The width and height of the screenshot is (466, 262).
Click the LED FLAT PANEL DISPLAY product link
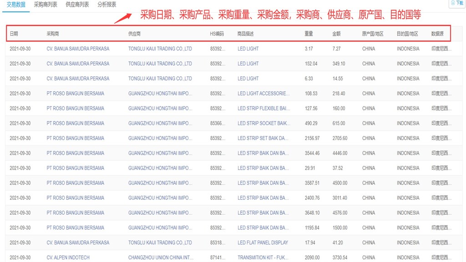(263, 242)
